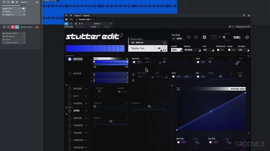Click the blue gesture timeline preview bar
Image resolution: width=270 pixels, height=151 pixels.
tap(95, 49)
